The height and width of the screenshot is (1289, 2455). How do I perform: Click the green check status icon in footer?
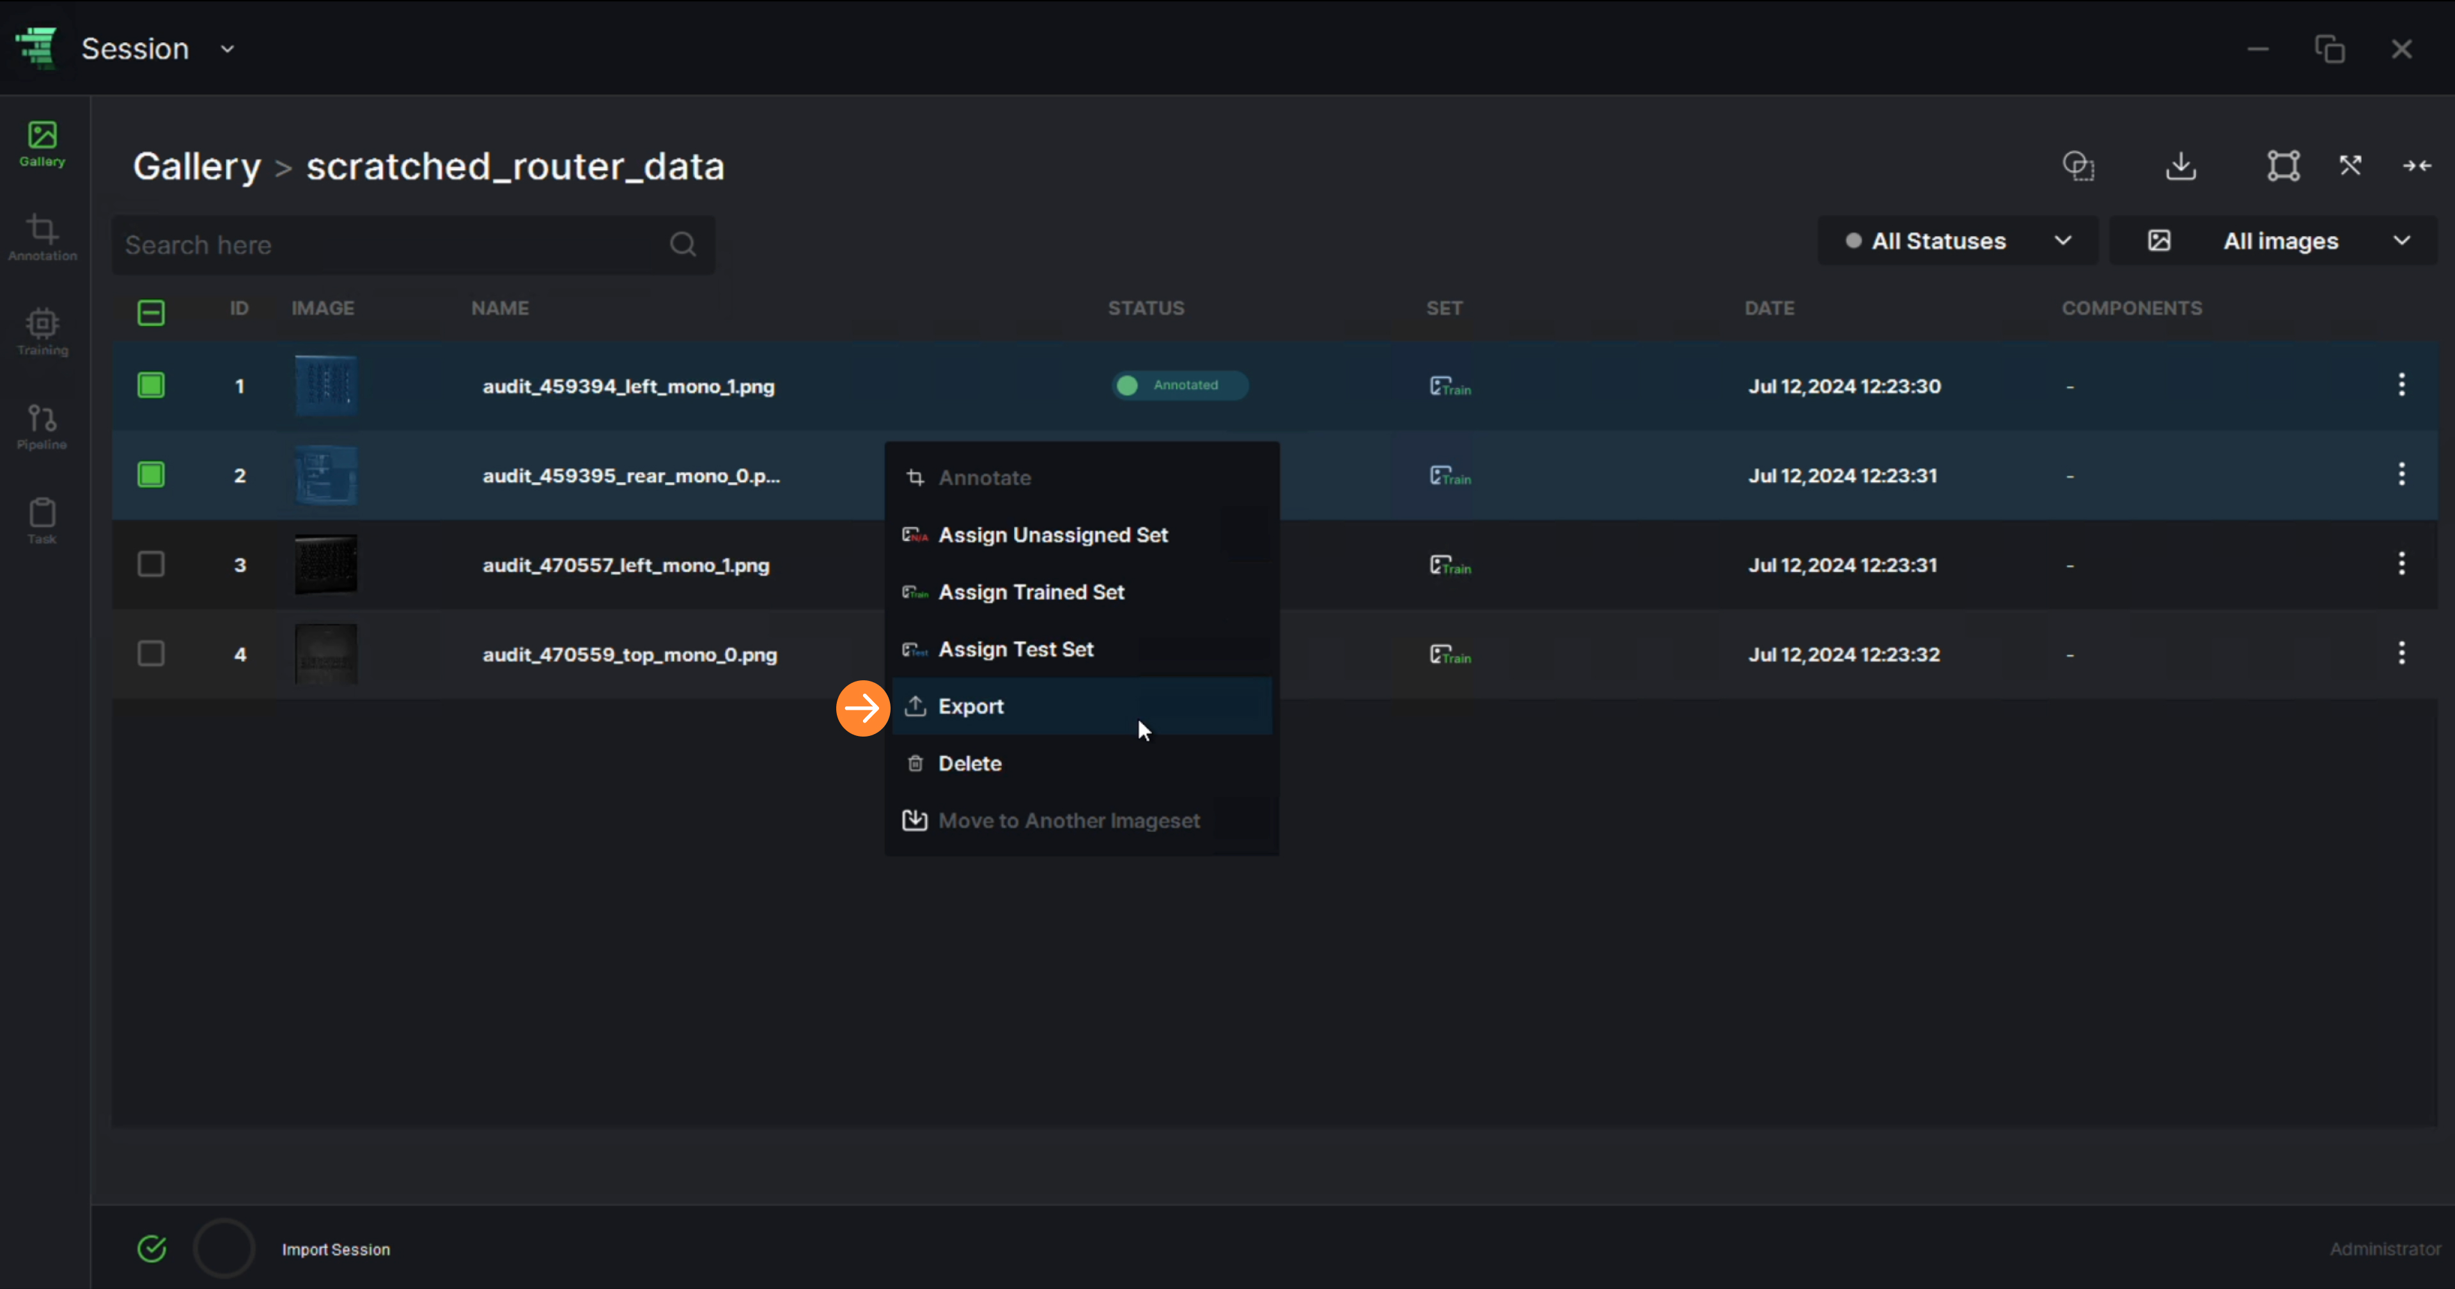point(152,1248)
